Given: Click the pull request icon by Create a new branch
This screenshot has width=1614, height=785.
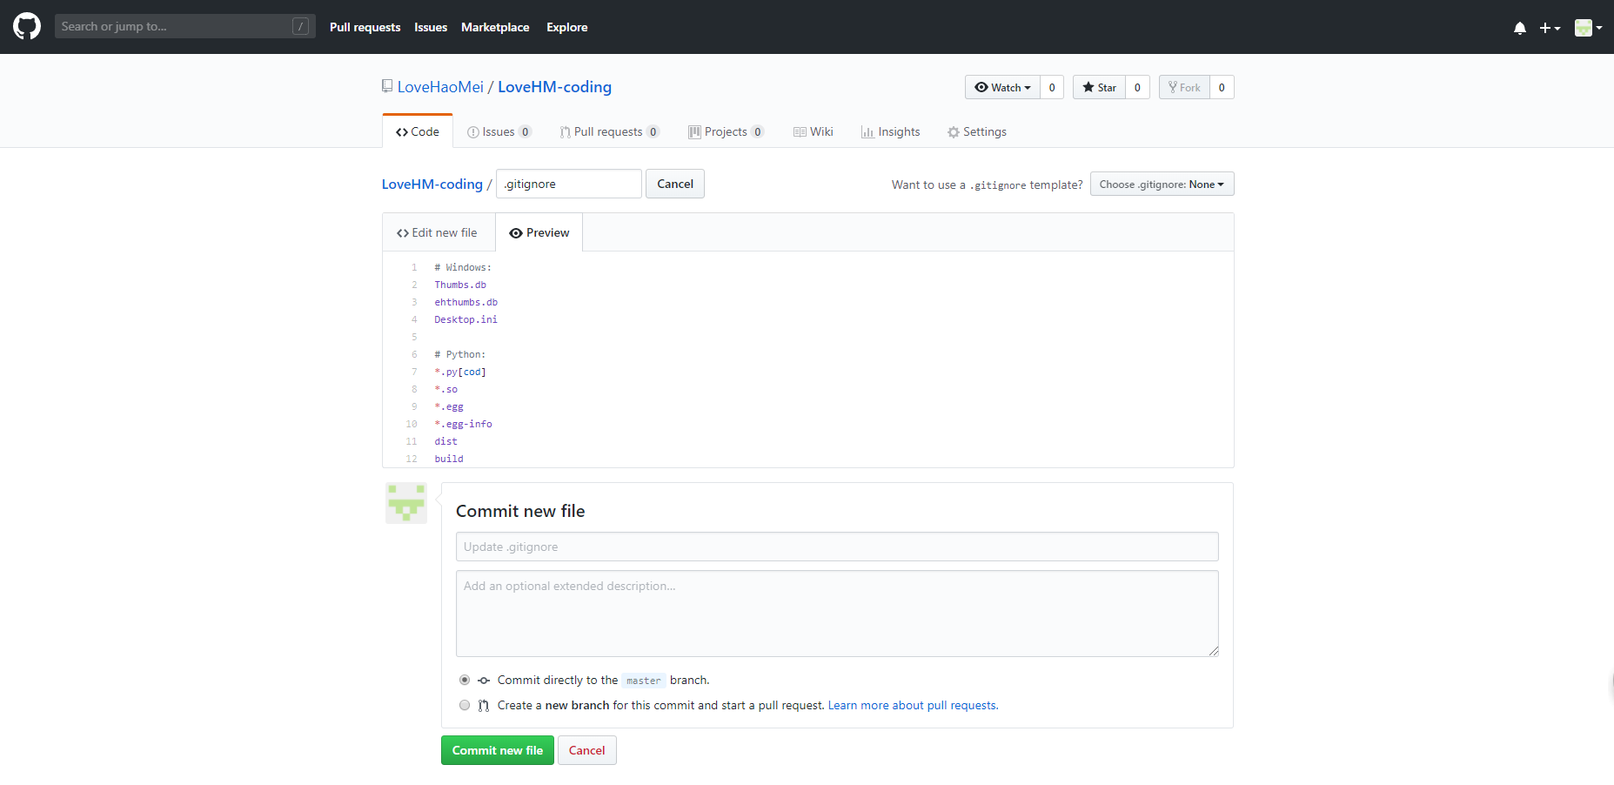Looking at the screenshot, I should [x=484, y=706].
